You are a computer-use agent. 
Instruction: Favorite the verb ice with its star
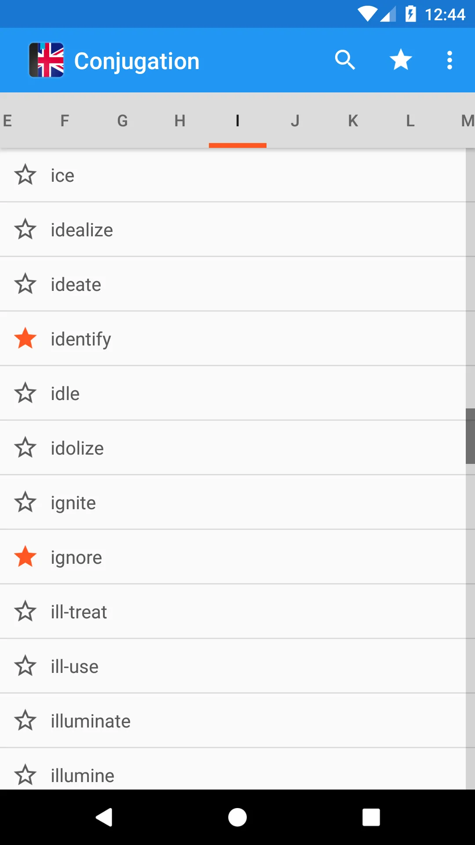pyautogui.click(x=25, y=175)
